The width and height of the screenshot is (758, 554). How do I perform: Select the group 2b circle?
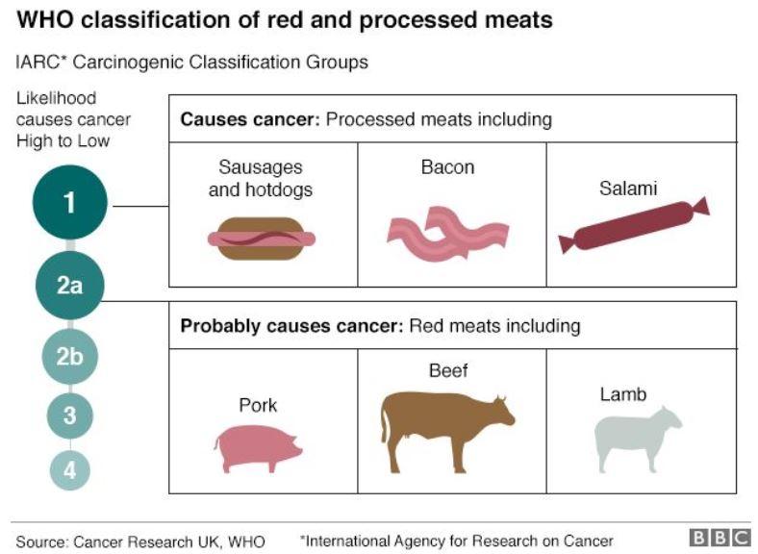(69, 357)
